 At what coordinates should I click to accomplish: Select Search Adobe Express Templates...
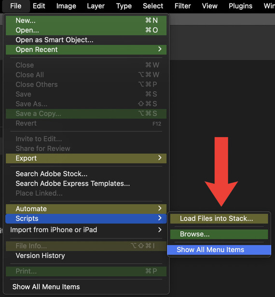(86, 184)
